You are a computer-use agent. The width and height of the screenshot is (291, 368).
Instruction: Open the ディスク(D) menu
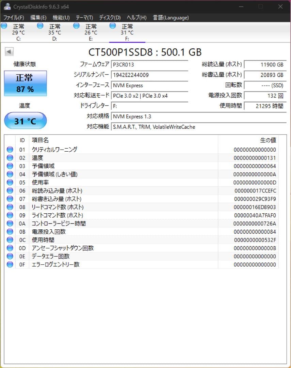point(110,18)
